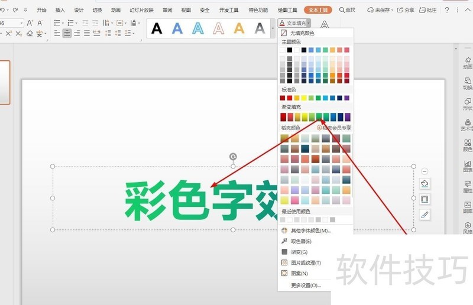Choose gray gradient WordArt preset

[x=260, y=28]
